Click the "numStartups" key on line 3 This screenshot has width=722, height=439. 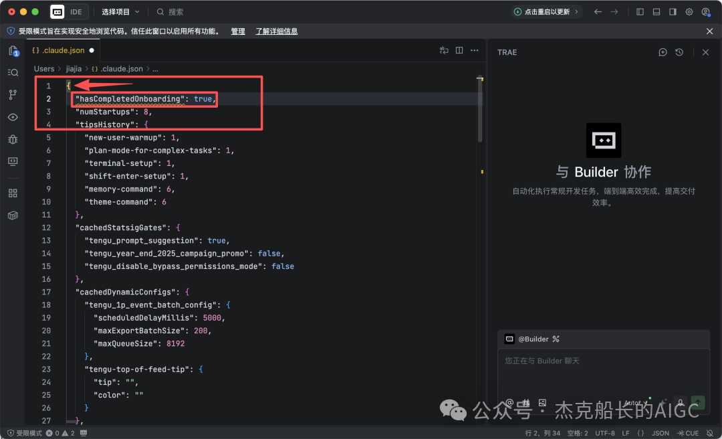(x=105, y=112)
